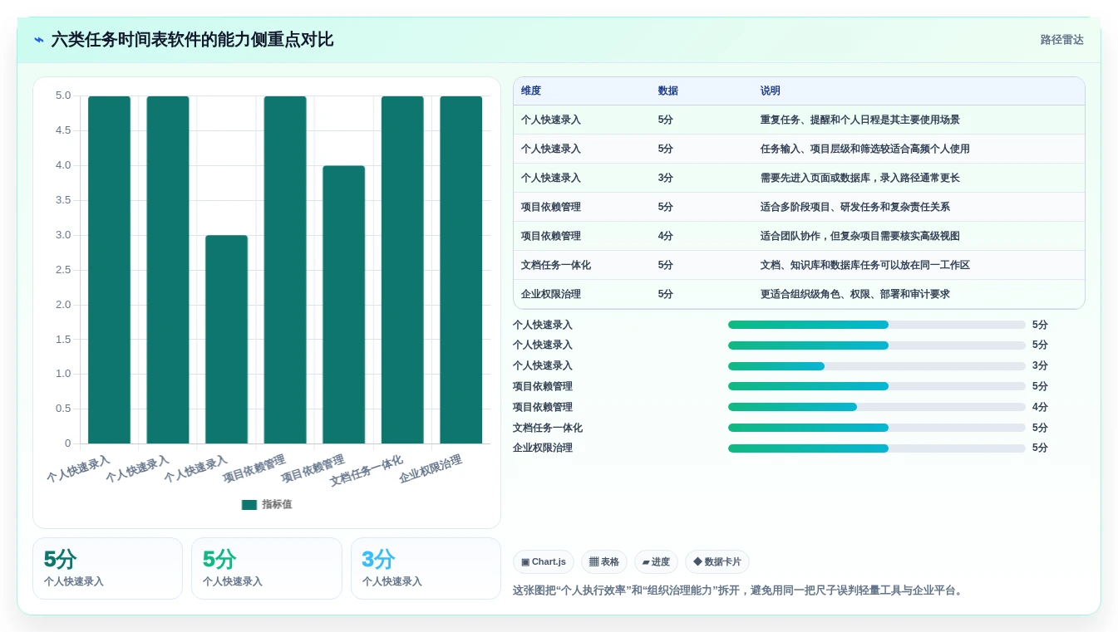1118x632 pixels.
Task: Click the cell 需要先进入页面或数据库，录入路径通常更长
Action: click(859, 178)
